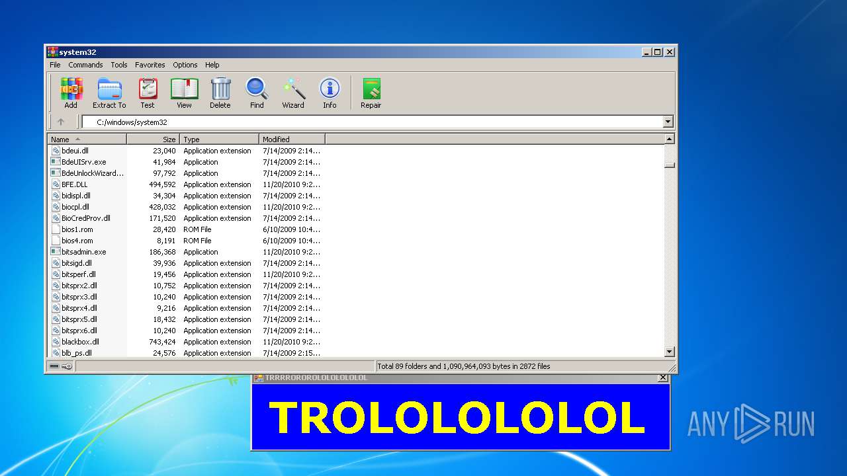Sort by the Name column header
Viewport: 847px width, 476px height.
point(87,139)
